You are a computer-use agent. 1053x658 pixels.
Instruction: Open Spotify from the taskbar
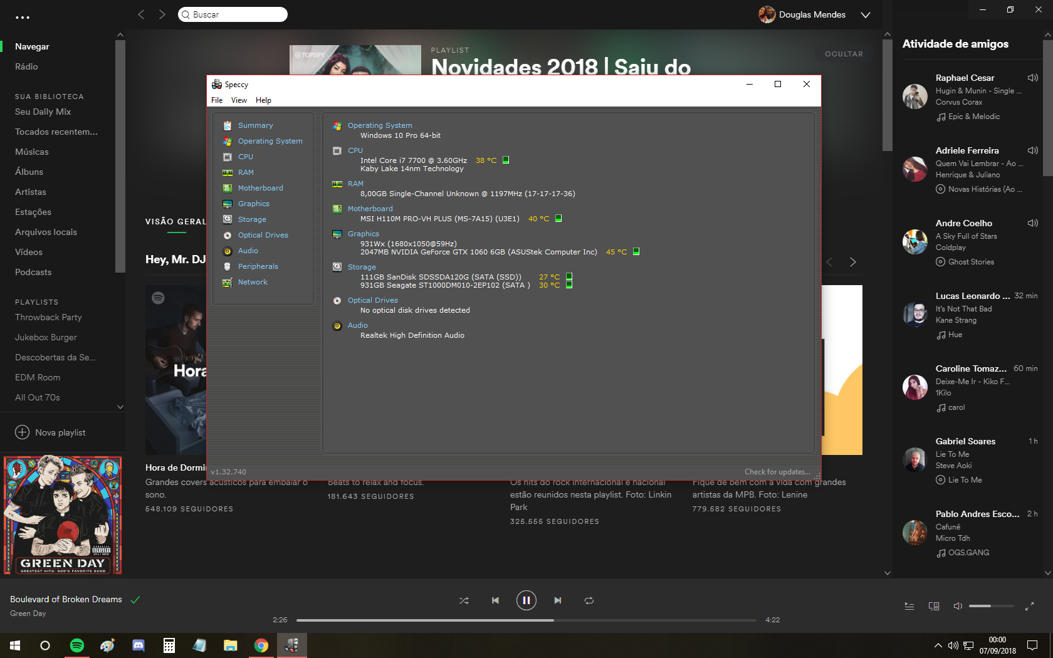point(76,645)
